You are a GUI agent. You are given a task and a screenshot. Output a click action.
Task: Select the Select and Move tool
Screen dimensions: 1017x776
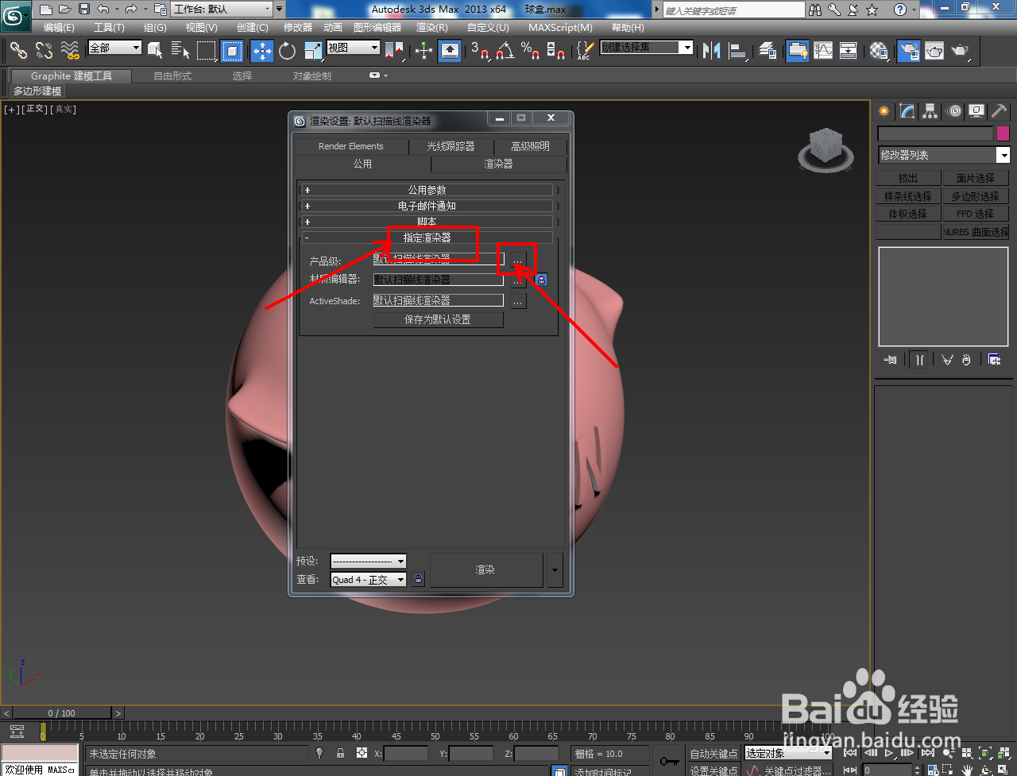click(x=262, y=51)
